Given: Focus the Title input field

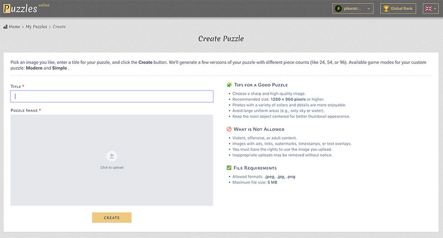Looking at the screenshot, I should tap(112, 96).
